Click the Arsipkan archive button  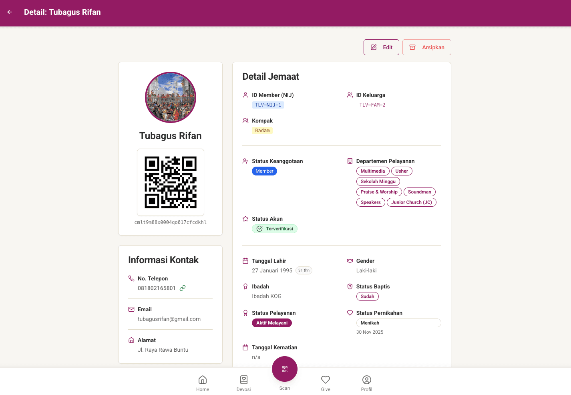coord(427,47)
